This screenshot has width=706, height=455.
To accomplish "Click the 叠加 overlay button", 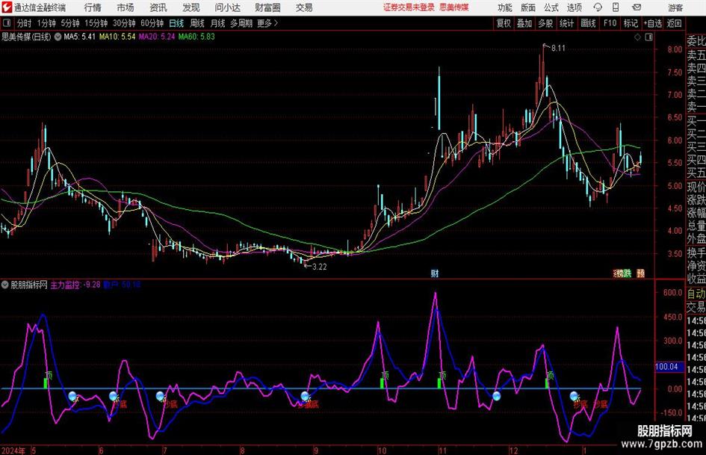I will (x=524, y=23).
